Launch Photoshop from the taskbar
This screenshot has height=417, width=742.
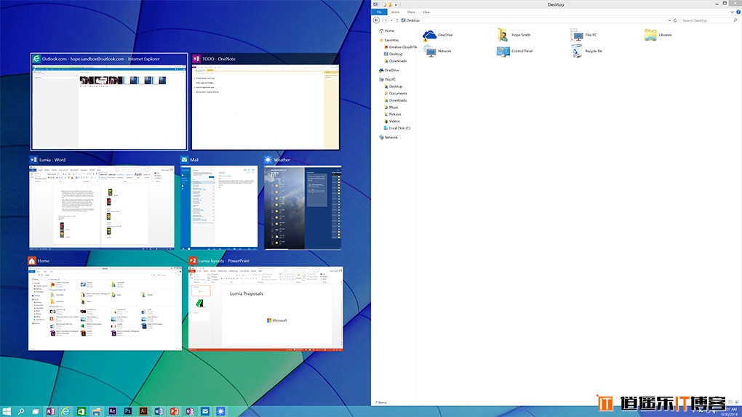[x=128, y=411]
